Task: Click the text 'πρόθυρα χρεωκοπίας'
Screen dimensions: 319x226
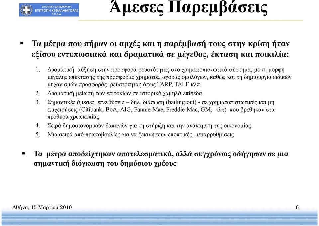Action: 73,117
